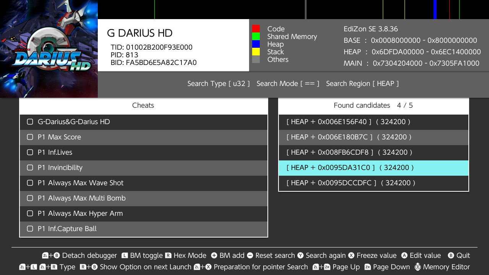Select highlighted candidate HEAP + 0x0095DA31C0
Image resolution: width=489 pixels, height=275 pixels.
[374, 168]
